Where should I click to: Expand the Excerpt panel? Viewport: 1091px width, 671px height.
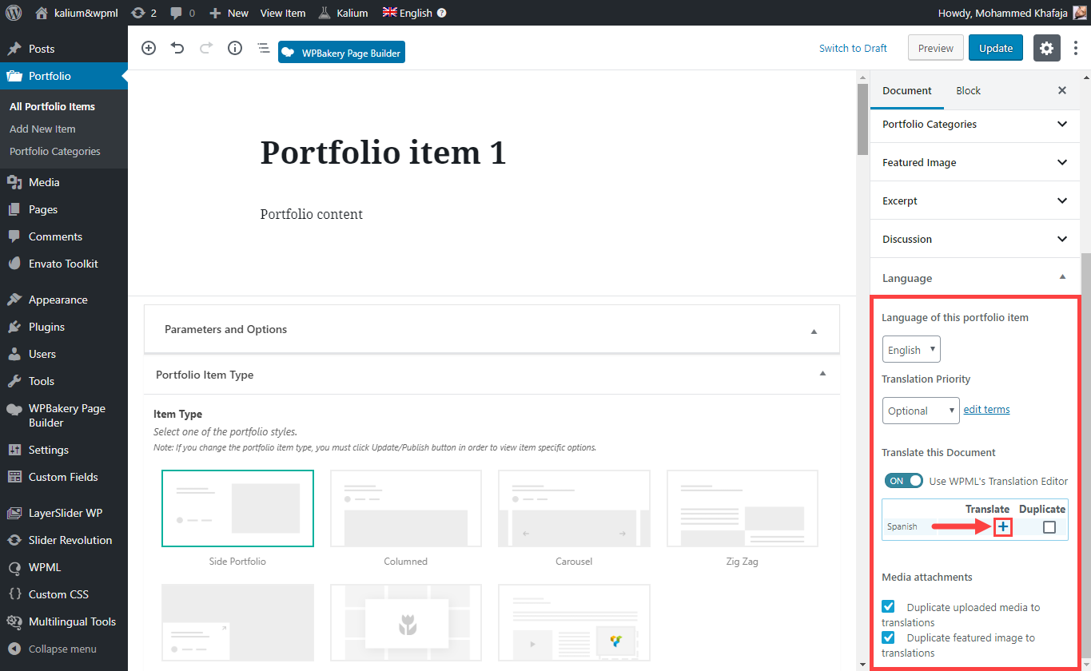coord(975,201)
